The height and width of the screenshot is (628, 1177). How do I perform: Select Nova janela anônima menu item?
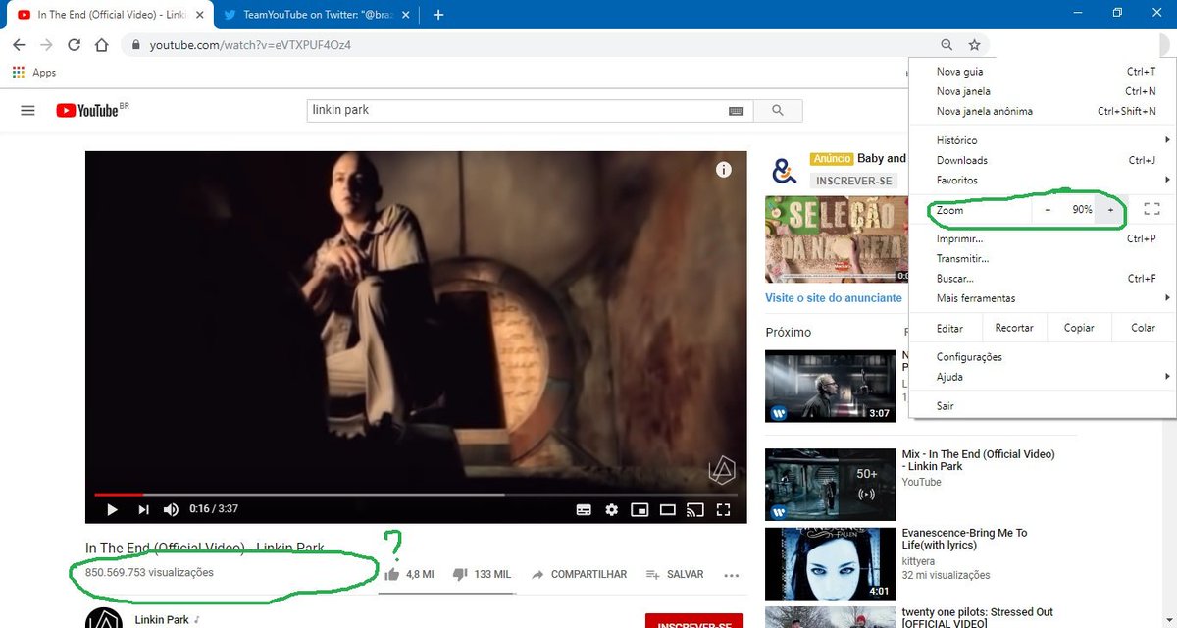[x=1044, y=111]
